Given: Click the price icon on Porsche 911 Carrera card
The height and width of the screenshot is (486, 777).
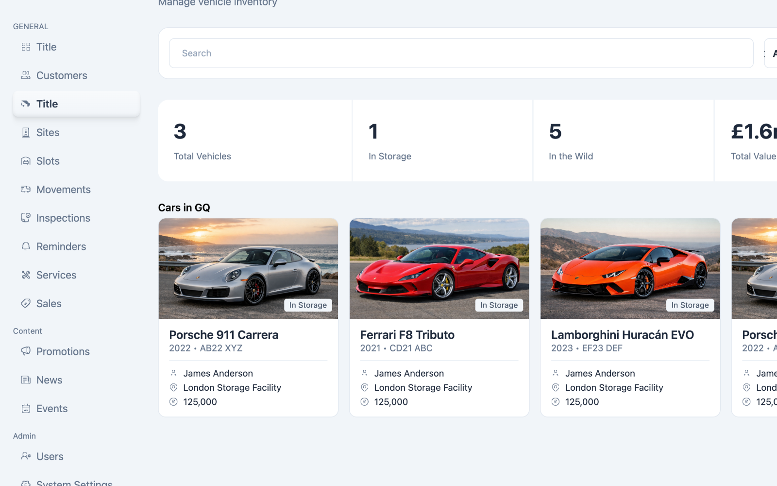Looking at the screenshot, I should click(x=173, y=402).
